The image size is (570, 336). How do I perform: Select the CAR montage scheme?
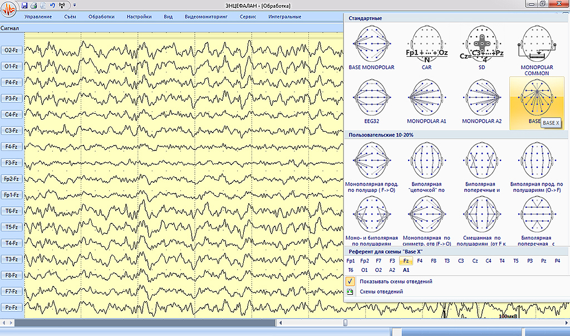click(x=426, y=47)
